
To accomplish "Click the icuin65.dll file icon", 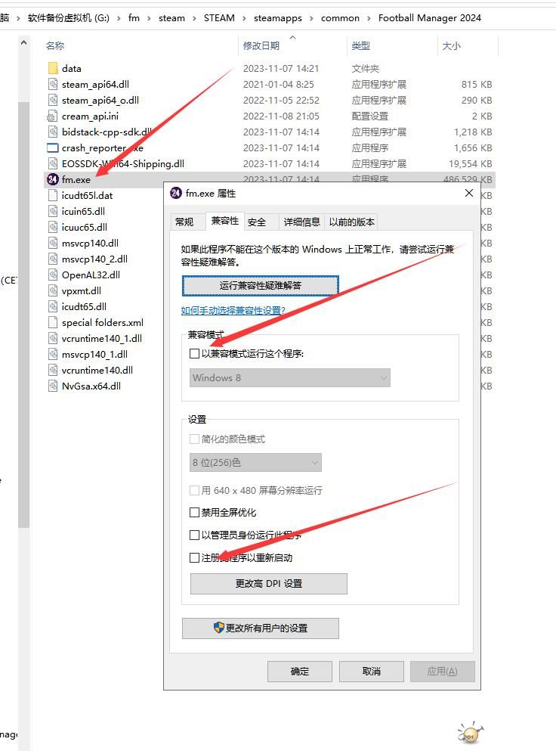I will (53, 211).
